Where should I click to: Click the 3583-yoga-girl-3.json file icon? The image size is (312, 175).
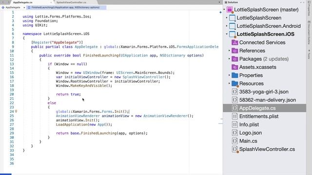click(x=235, y=92)
